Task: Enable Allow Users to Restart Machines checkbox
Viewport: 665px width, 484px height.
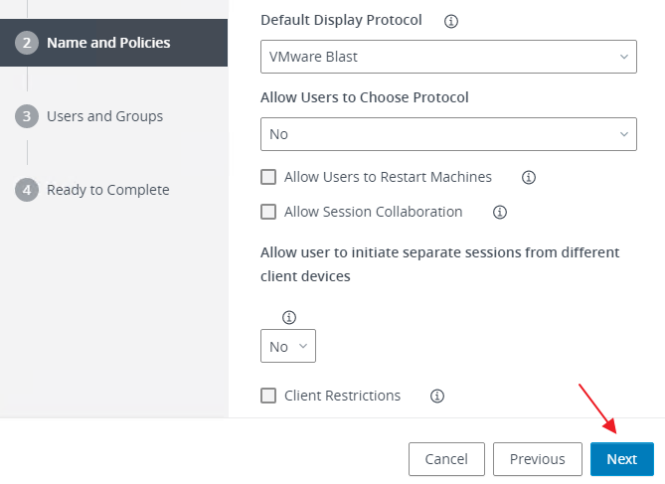Action: point(268,177)
